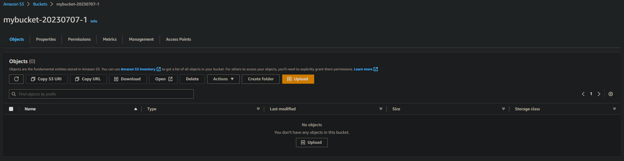Click the Storage class column header
This screenshot has height=161, width=624.
[x=527, y=109]
